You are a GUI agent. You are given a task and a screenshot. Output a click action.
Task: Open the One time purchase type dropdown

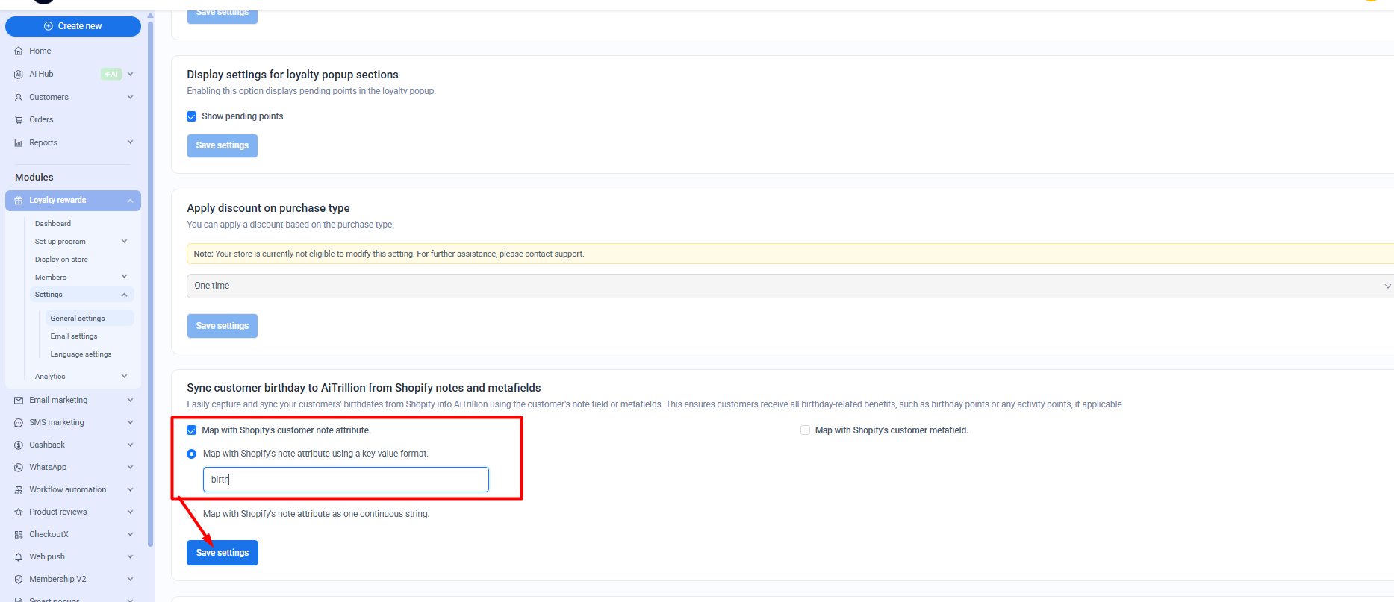tap(788, 286)
